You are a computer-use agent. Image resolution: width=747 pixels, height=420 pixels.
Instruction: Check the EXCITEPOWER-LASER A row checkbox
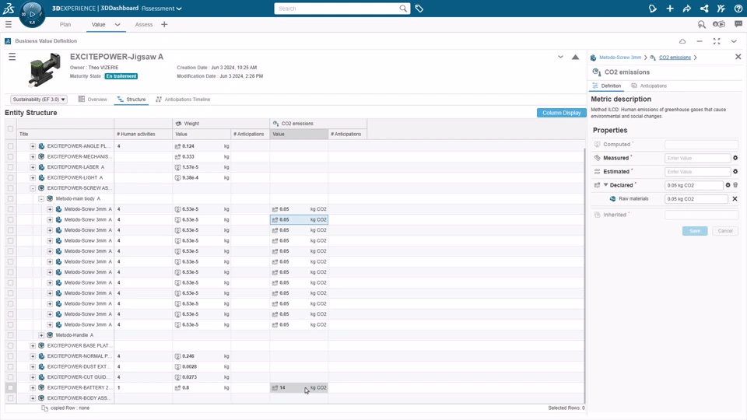(10, 167)
